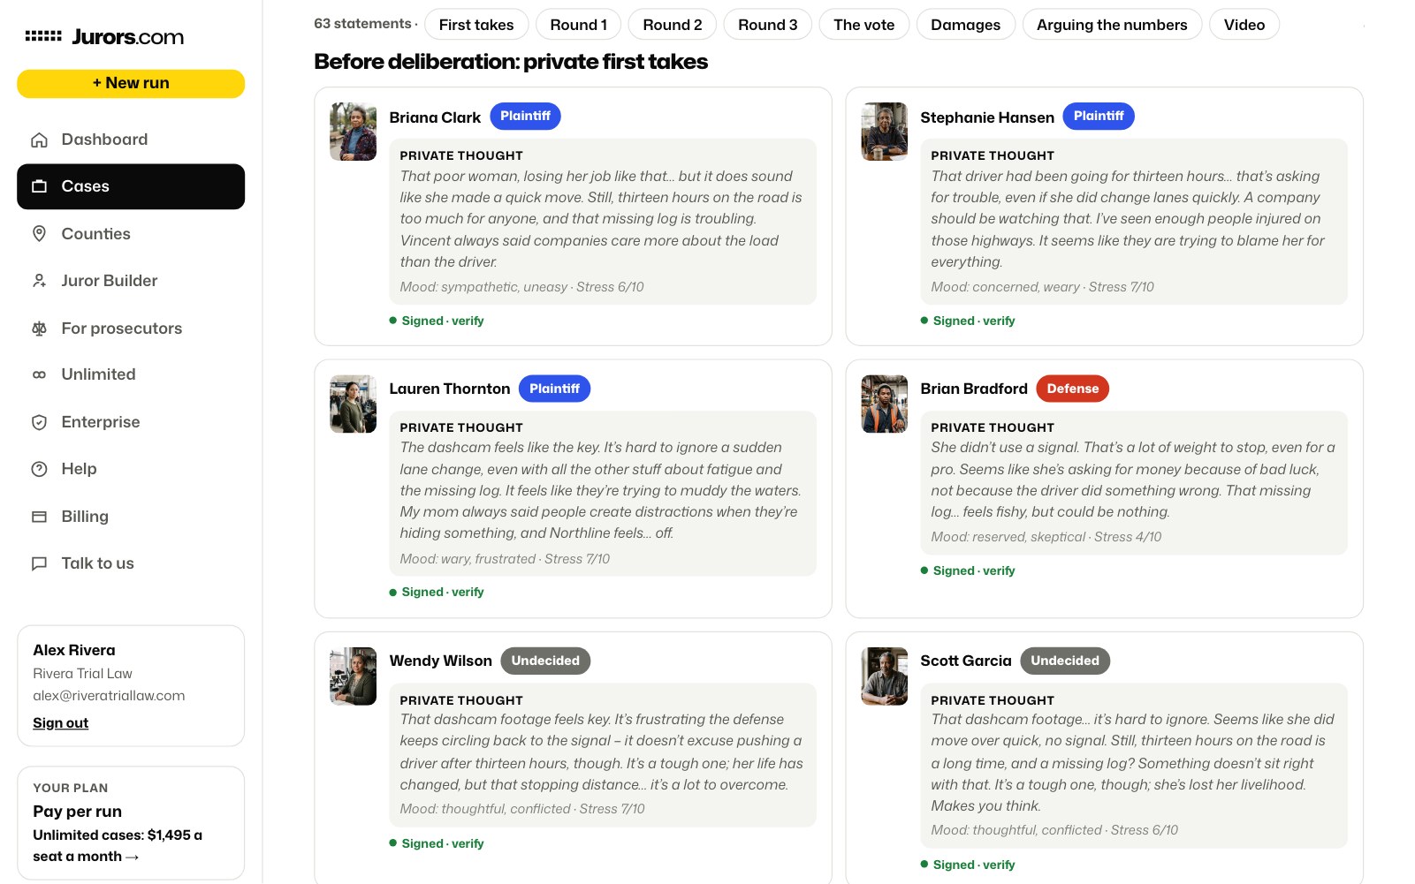1415x884 pixels.
Task: Switch to the Round 2 tab
Action: [x=673, y=25]
